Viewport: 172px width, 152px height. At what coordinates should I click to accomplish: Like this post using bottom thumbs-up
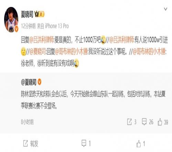141,144
